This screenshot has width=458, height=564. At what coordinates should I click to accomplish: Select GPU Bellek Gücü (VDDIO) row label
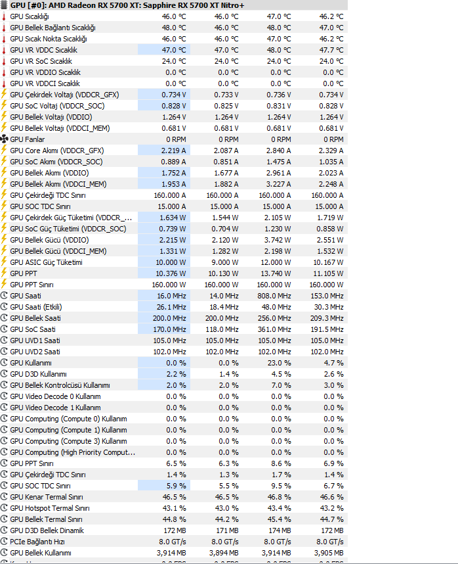[49, 240]
